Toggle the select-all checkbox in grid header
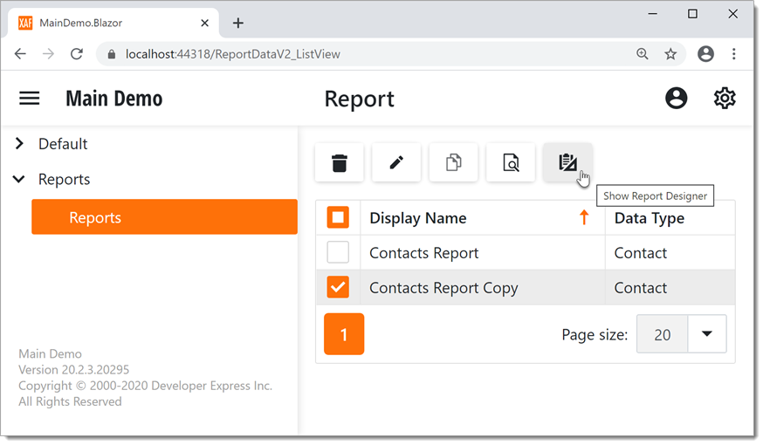Screen dimensions: 763x445 tap(338, 217)
